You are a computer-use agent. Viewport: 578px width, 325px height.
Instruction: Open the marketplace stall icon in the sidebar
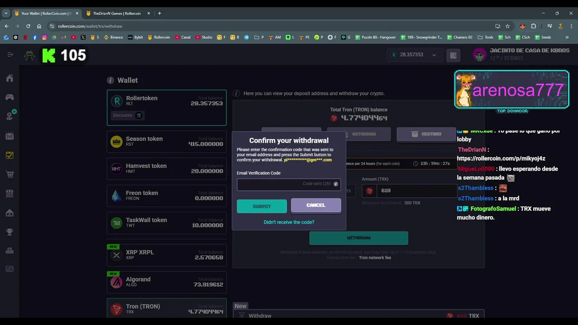coord(9,193)
